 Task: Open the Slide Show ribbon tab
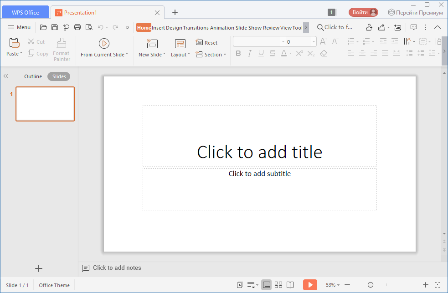[x=248, y=28]
